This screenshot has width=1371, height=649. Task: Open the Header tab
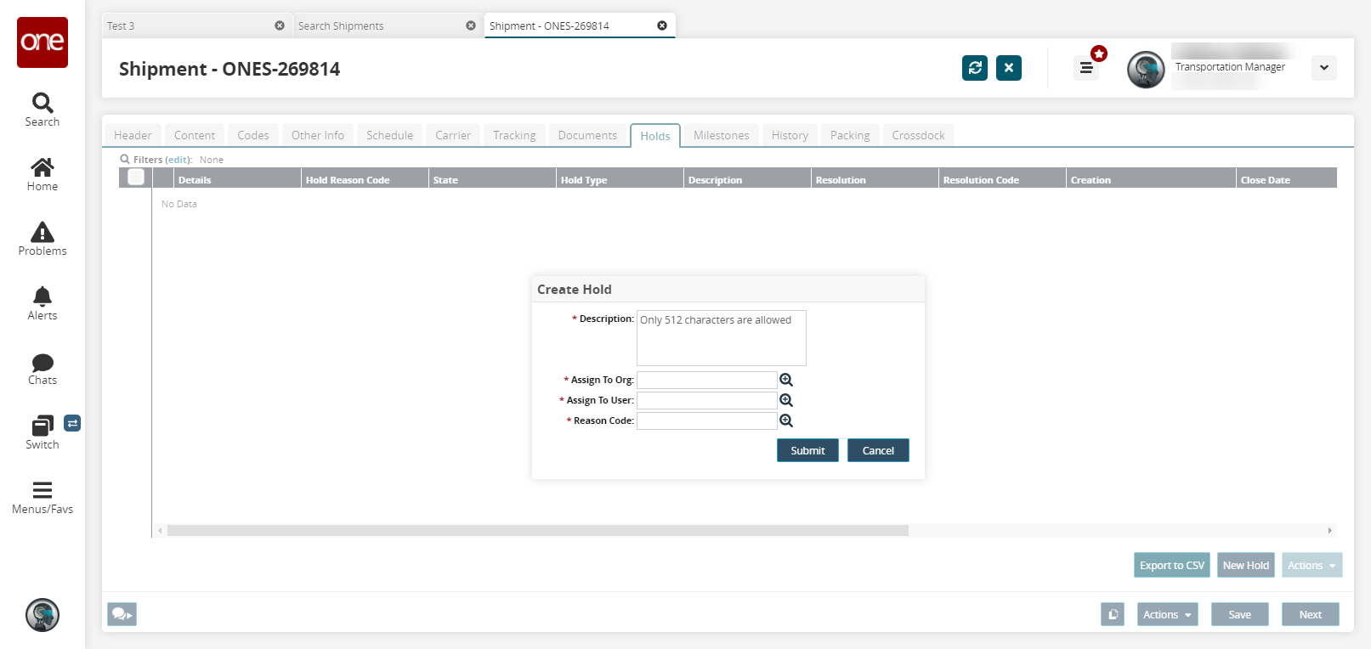click(133, 135)
